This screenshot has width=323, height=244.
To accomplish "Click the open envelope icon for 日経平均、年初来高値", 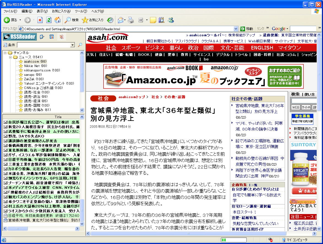I will [6, 215].
